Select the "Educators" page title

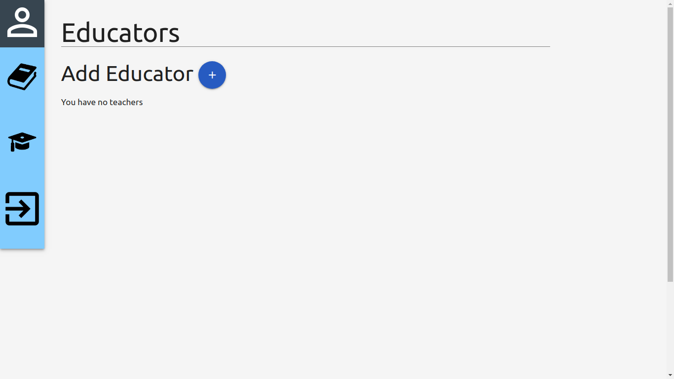[120, 33]
